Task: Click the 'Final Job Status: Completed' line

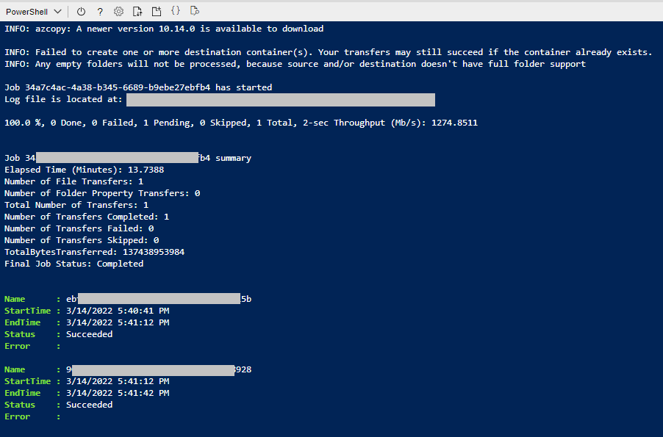Action: [74, 264]
